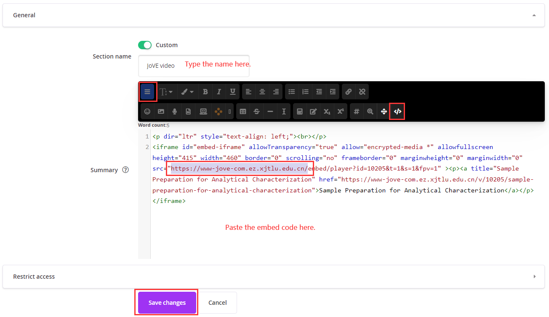Apply superscript formatting
Viewport: 549px width, 317px height.
tap(341, 112)
